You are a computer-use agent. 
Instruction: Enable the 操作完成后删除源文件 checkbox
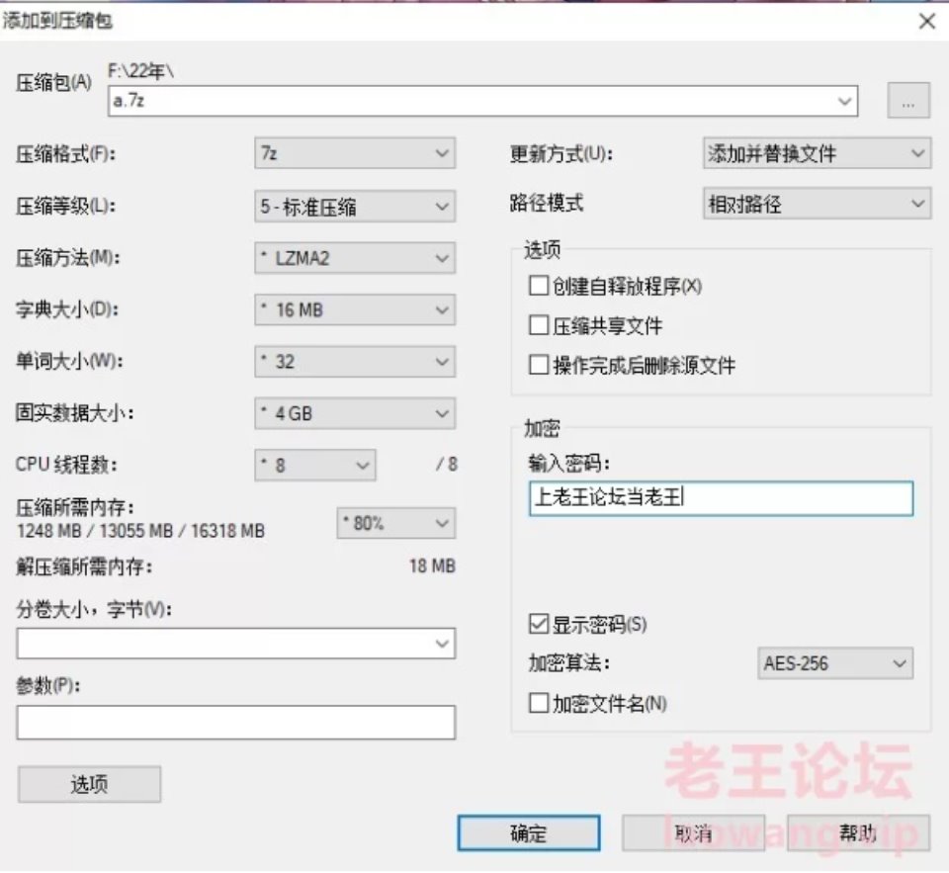click(539, 365)
